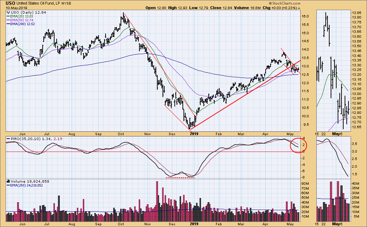367x227 pixels.
Task: Click the 16.0 price axis label
Action: click(305, 16)
